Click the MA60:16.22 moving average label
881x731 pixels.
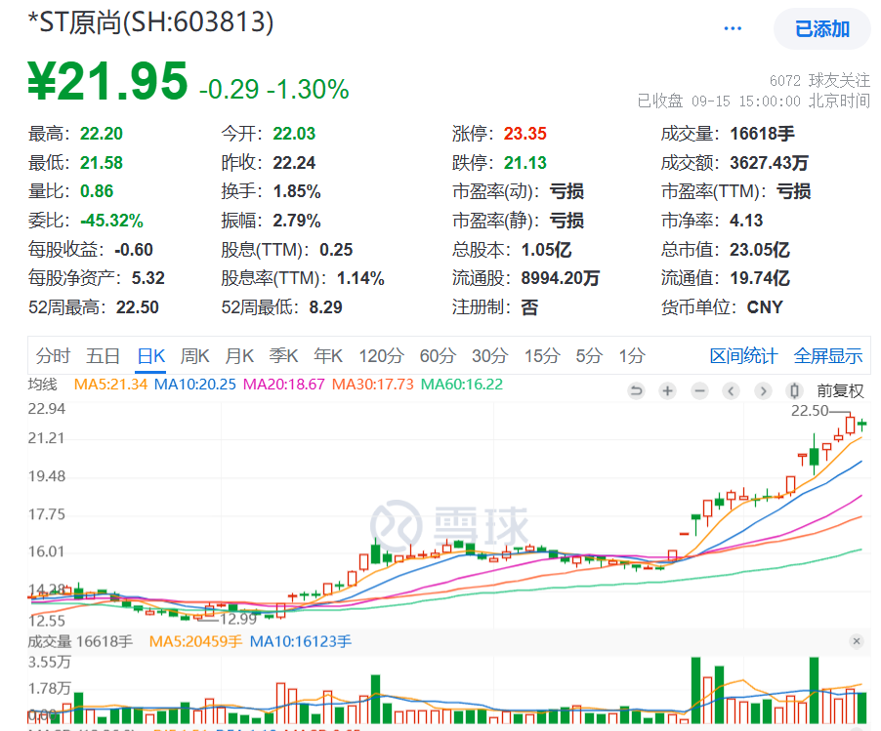click(x=462, y=385)
